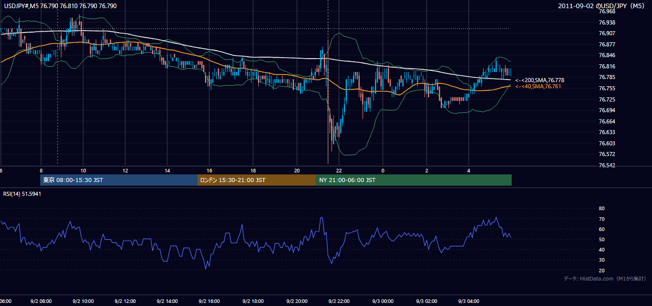Select the London 15:30-21:00 JST session bar

coord(257,180)
